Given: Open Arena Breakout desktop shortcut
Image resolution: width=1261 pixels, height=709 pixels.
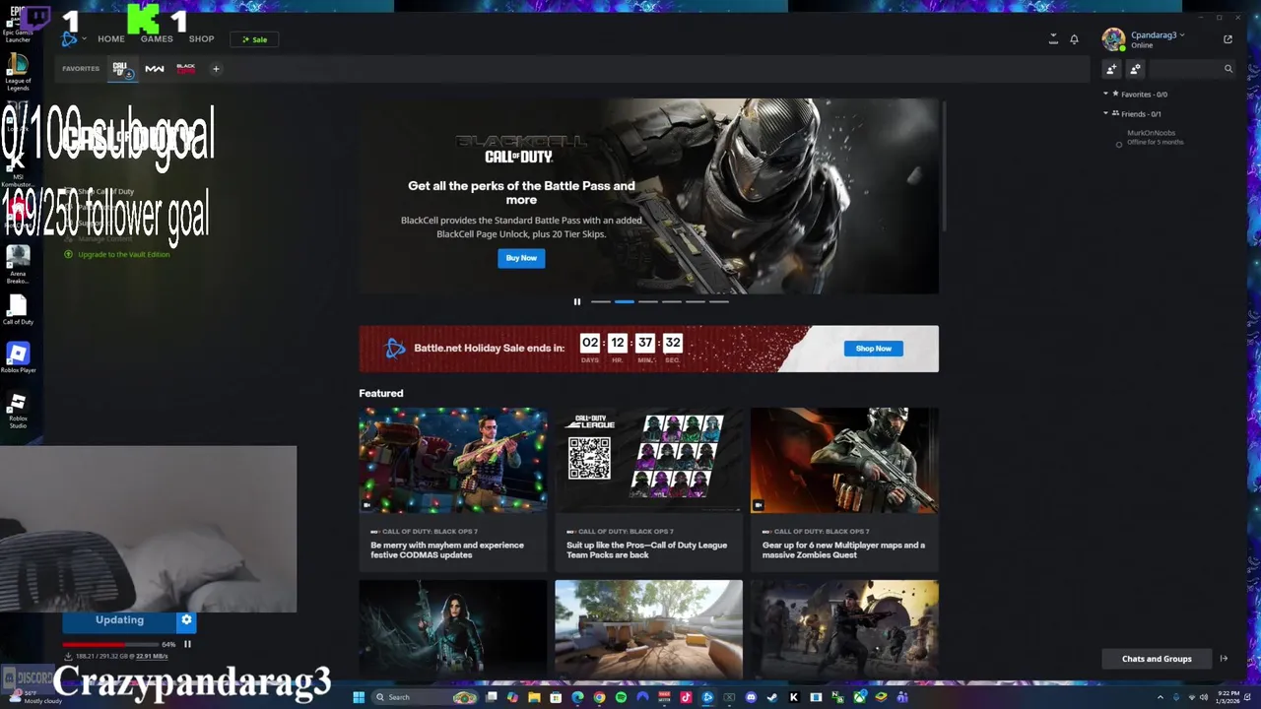Looking at the screenshot, I should click(18, 264).
